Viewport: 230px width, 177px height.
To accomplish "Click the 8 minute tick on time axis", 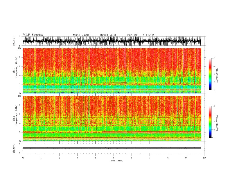I will point(168,158).
